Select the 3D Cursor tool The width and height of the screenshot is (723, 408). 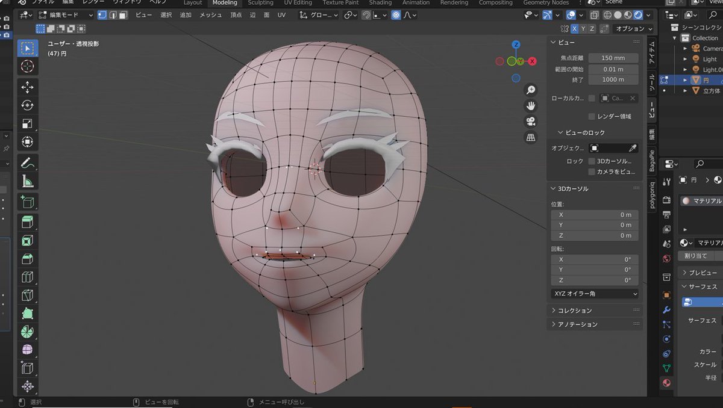tap(28, 66)
